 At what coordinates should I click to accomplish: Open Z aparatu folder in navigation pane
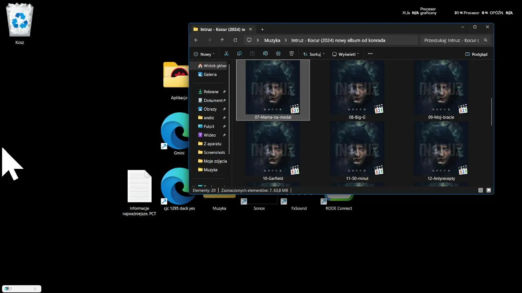click(x=209, y=144)
